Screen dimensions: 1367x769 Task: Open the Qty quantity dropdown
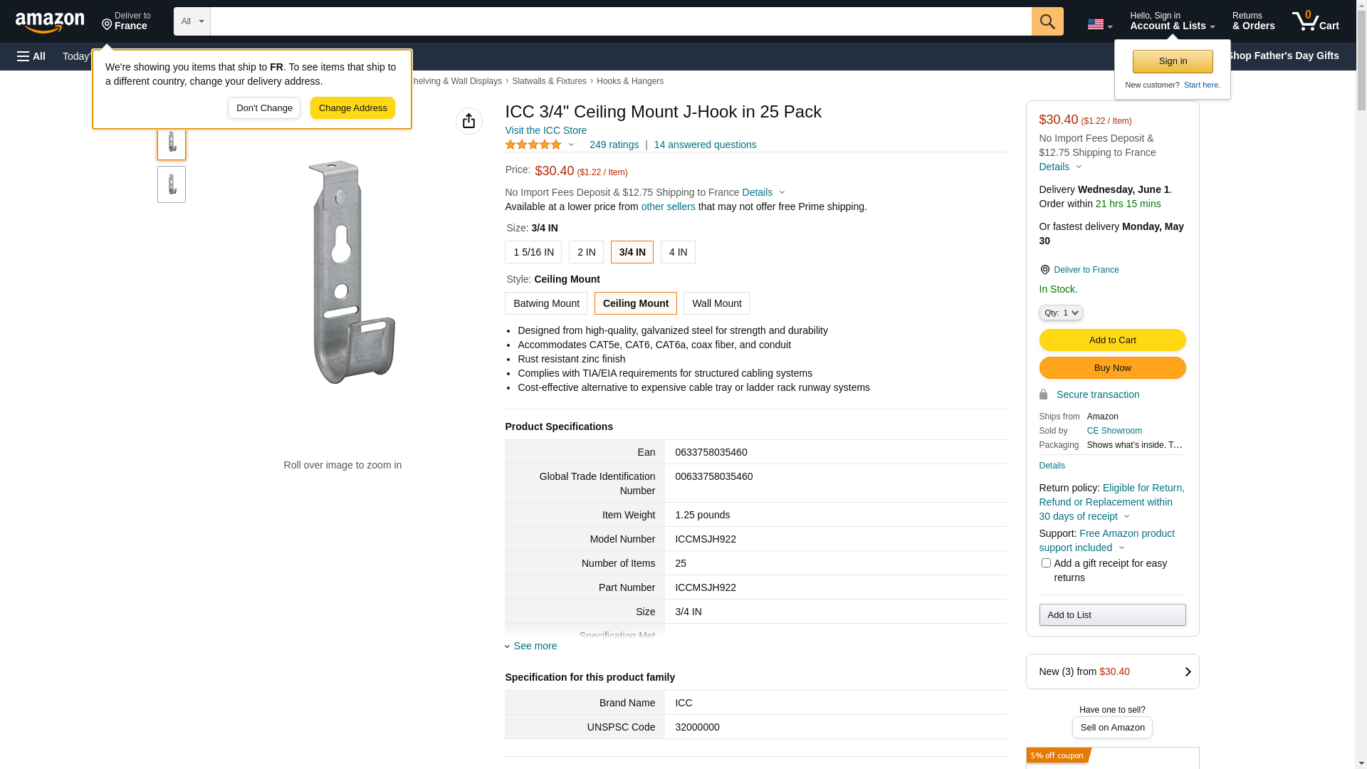tap(1061, 313)
